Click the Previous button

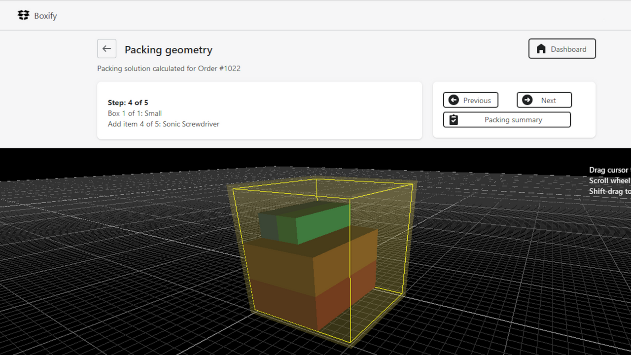tap(470, 100)
